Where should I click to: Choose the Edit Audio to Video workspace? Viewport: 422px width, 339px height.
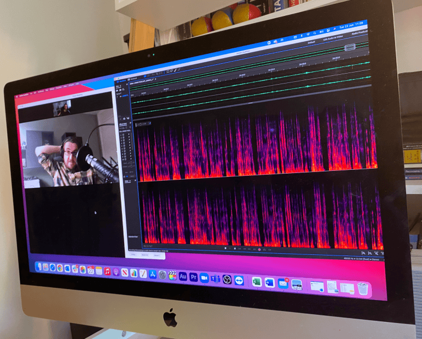(333, 38)
